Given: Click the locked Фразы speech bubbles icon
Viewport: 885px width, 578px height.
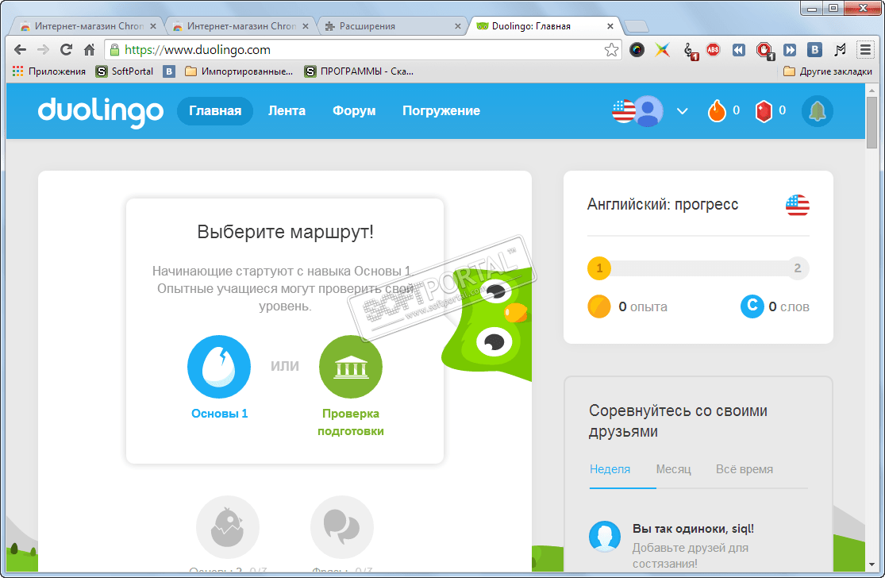Looking at the screenshot, I should [x=342, y=527].
